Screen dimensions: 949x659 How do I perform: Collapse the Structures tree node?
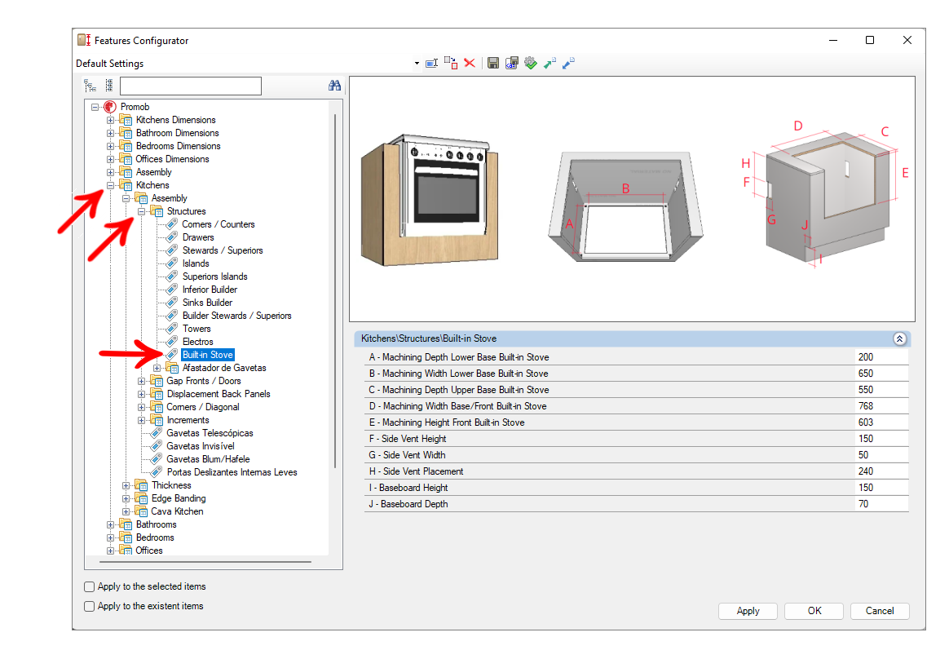[142, 211]
